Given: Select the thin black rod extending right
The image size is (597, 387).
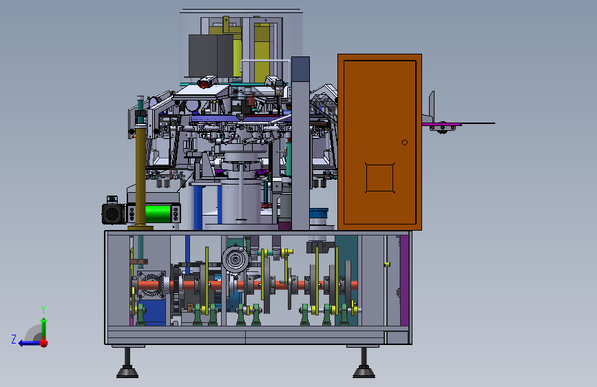Looking at the screenshot, I should coord(478,123).
